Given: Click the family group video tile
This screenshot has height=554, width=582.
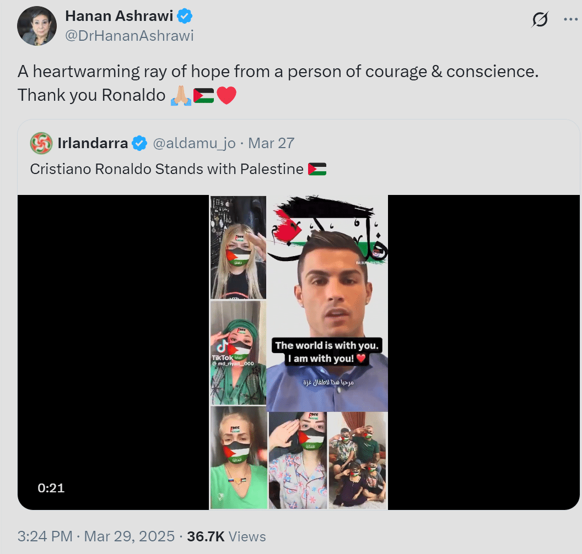Looking at the screenshot, I should click(x=358, y=460).
